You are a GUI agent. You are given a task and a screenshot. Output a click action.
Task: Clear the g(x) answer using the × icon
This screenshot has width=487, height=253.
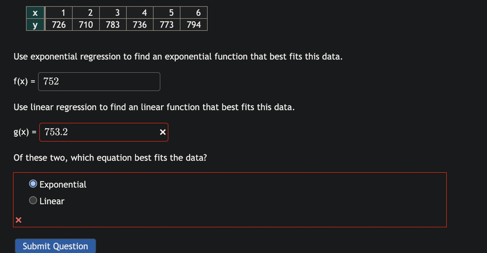pos(163,132)
